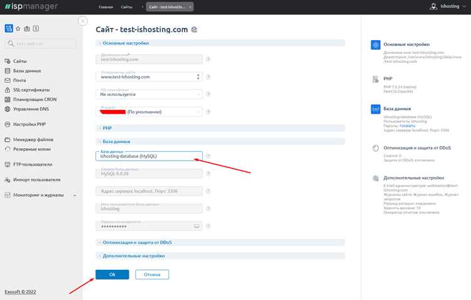Click help icon next to База данных dropdown

208,156
